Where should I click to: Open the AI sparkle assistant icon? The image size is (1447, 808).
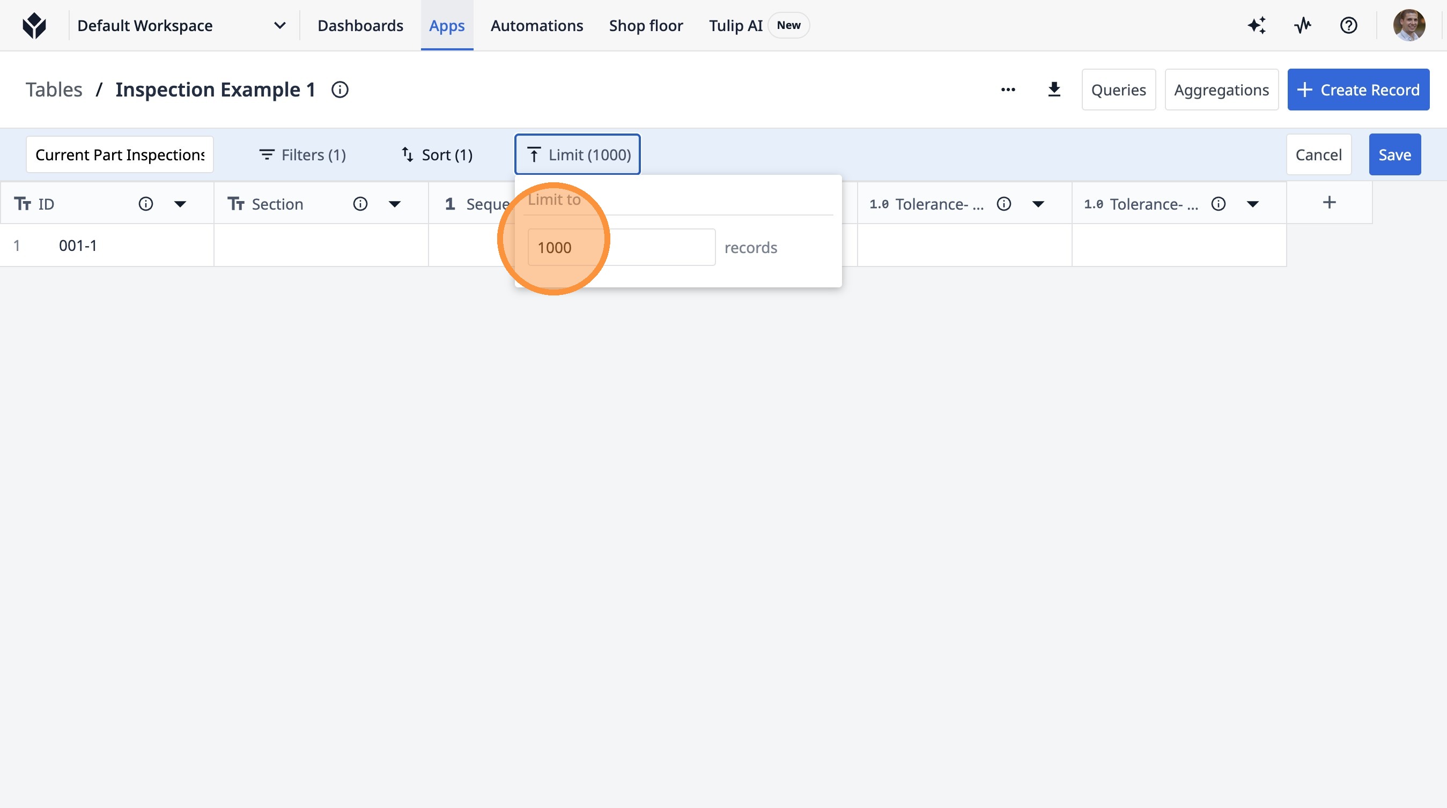pos(1257,25)
